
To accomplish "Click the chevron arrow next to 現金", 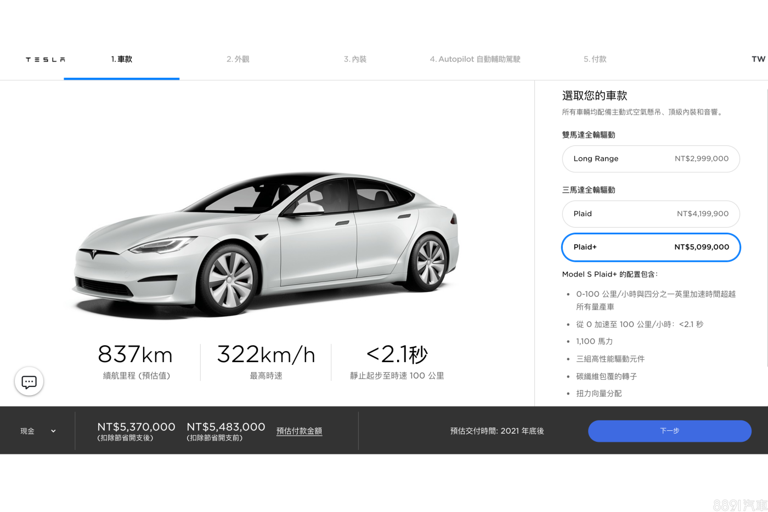I will tap(53, 431).
